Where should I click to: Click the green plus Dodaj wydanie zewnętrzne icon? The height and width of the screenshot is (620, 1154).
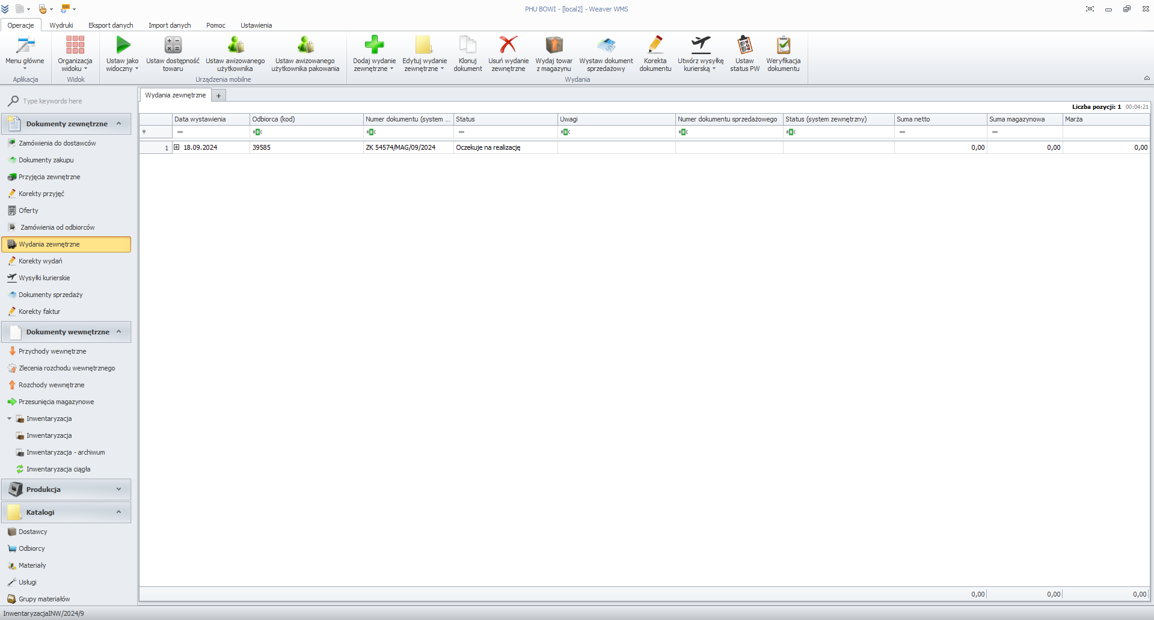click(x=374, y=45)
